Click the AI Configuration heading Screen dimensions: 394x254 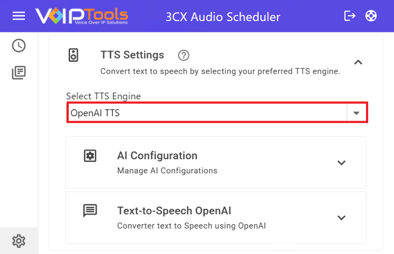[157, 156]
